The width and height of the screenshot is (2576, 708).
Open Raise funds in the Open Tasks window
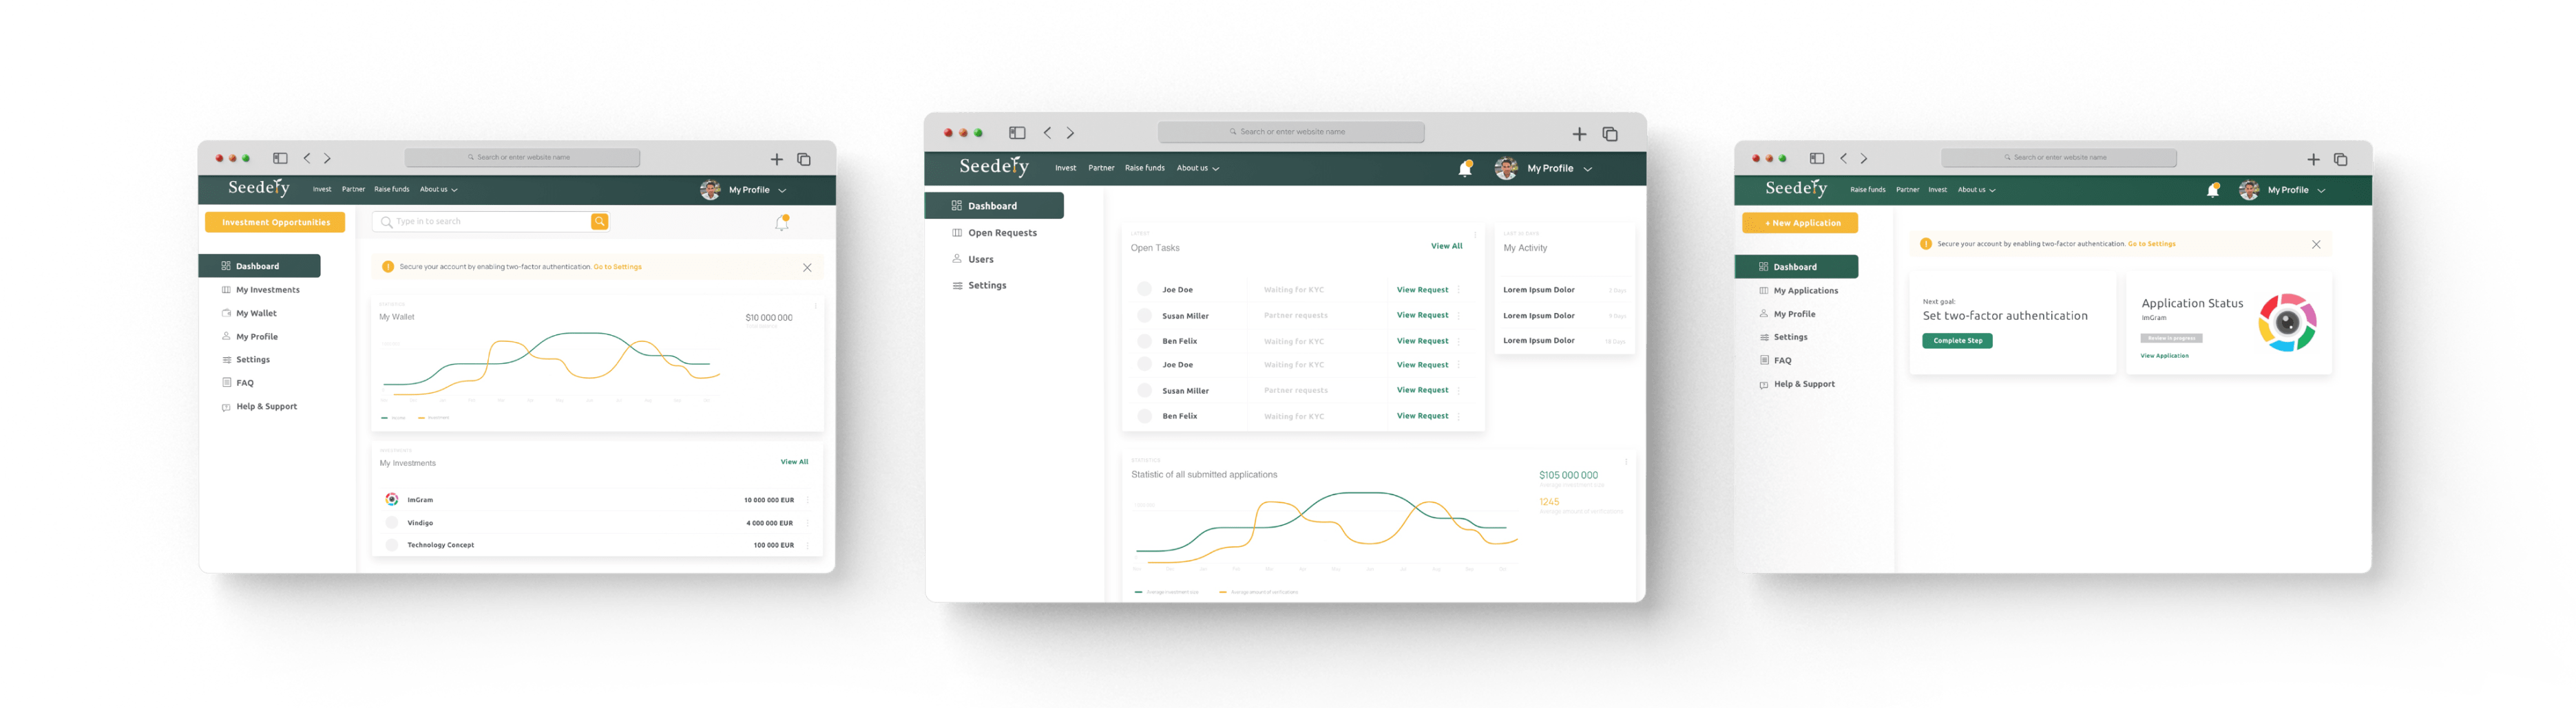pyautogui.click(x=1144, y=169)
